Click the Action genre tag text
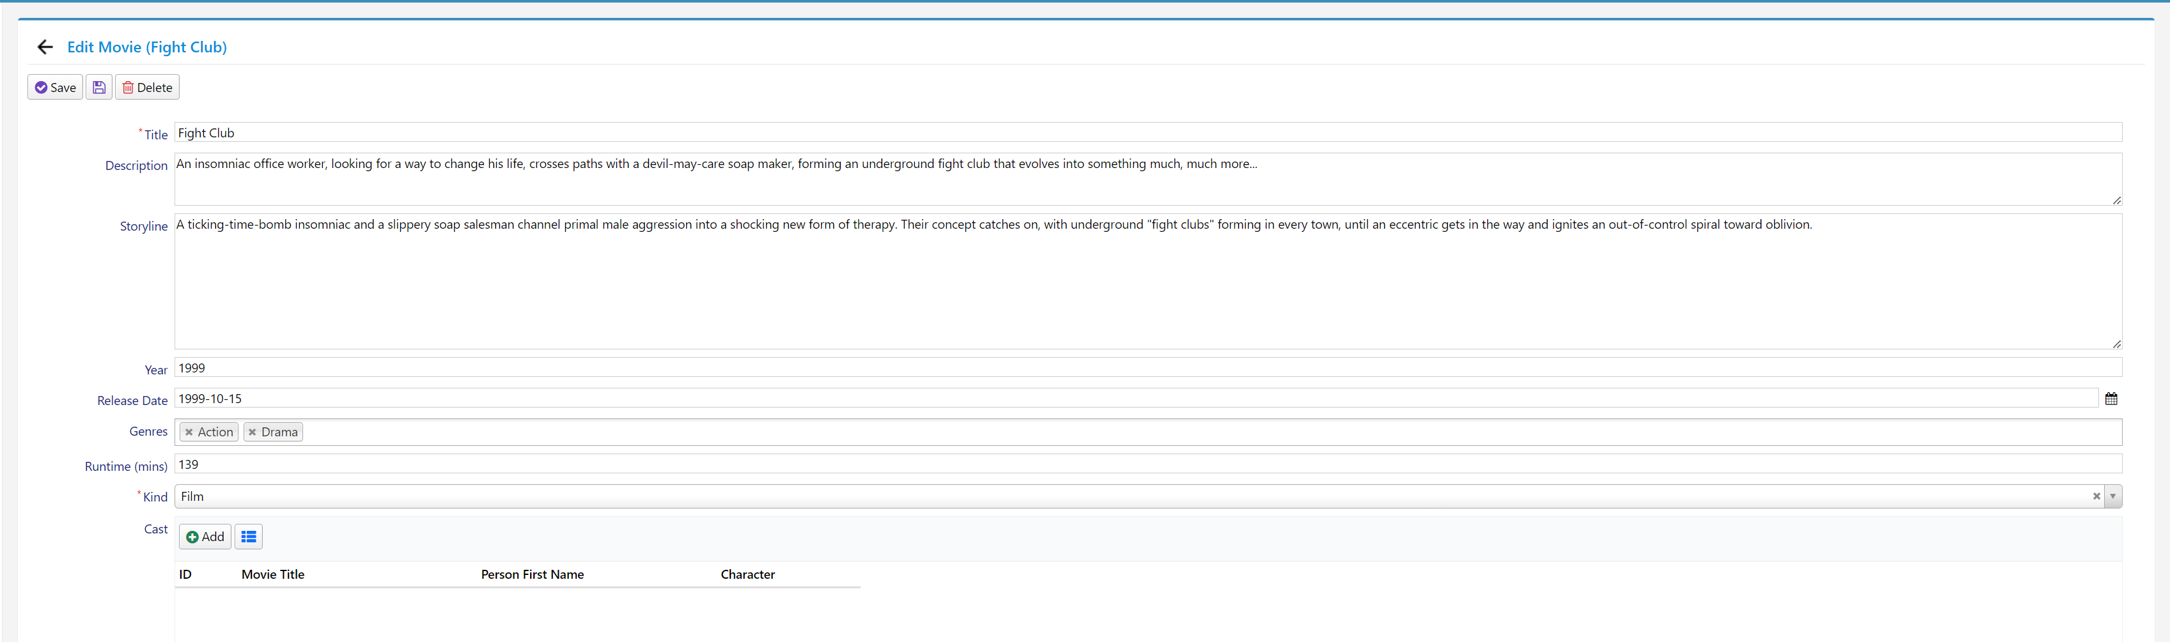The width and height of the screenshot is (2170, 642). point(215,432)
